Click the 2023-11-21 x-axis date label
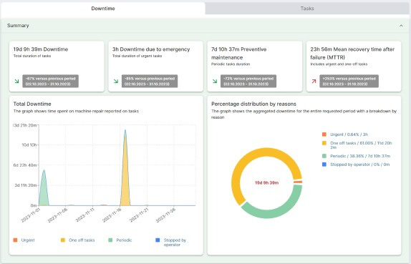 139,215
